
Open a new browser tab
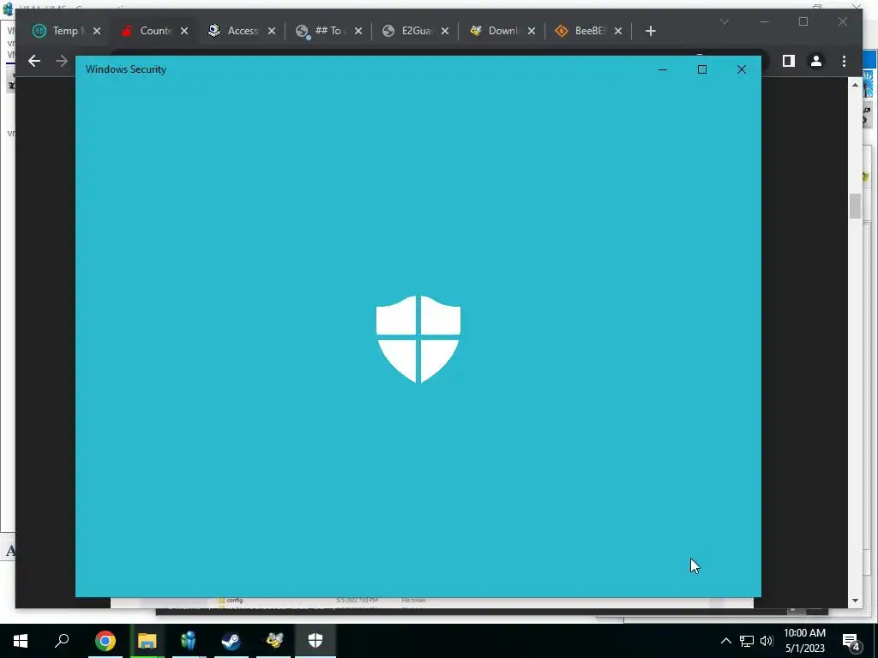click(650, 31)
